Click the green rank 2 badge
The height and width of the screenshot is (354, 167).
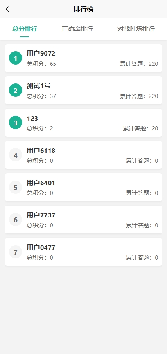click(x=16, y=90)
